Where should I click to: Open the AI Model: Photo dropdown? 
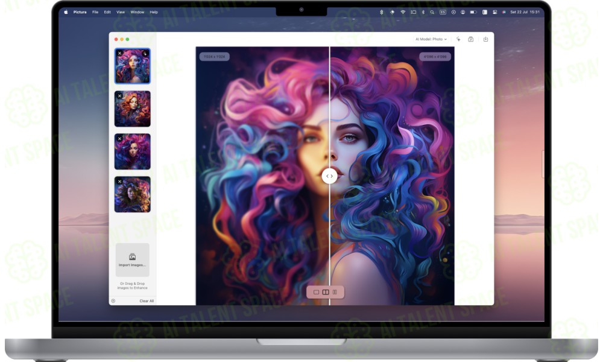(431, 39)
